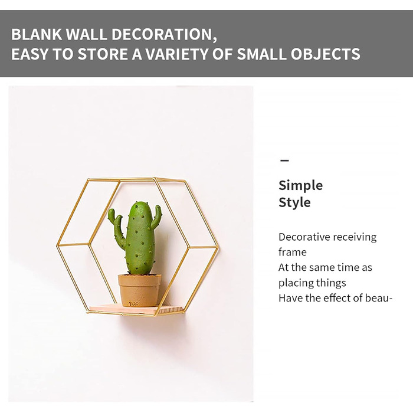Click the cactus's left arm
Screen dimensions: 413x413
pos(116,227)
